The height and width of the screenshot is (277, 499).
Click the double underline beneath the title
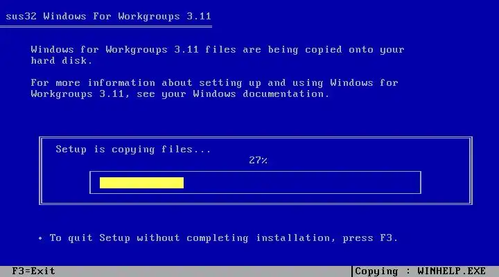click(106, 27)
